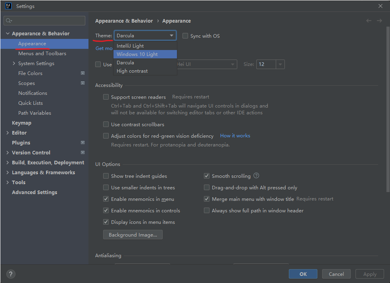Click the font Size value field
Screen dimensions: 390x283
click(266, 64)
